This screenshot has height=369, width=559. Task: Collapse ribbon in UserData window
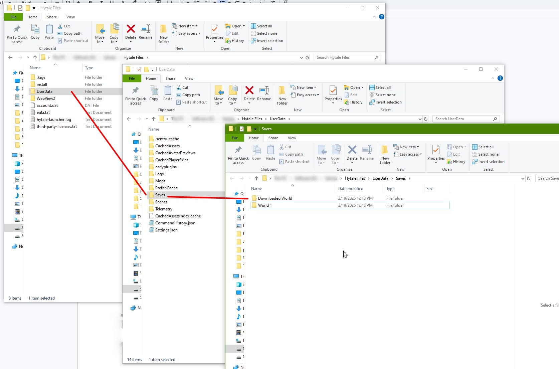tap(493, 78)
